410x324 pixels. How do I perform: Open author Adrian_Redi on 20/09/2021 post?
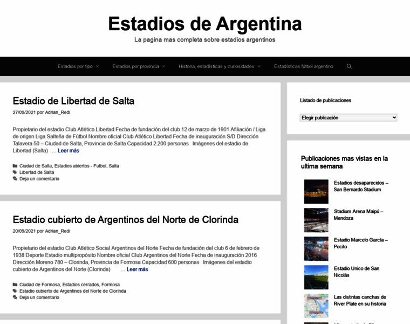click(58, 231)
